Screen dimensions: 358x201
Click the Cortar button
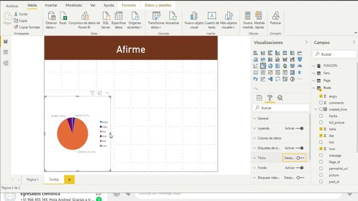[21, 14]
